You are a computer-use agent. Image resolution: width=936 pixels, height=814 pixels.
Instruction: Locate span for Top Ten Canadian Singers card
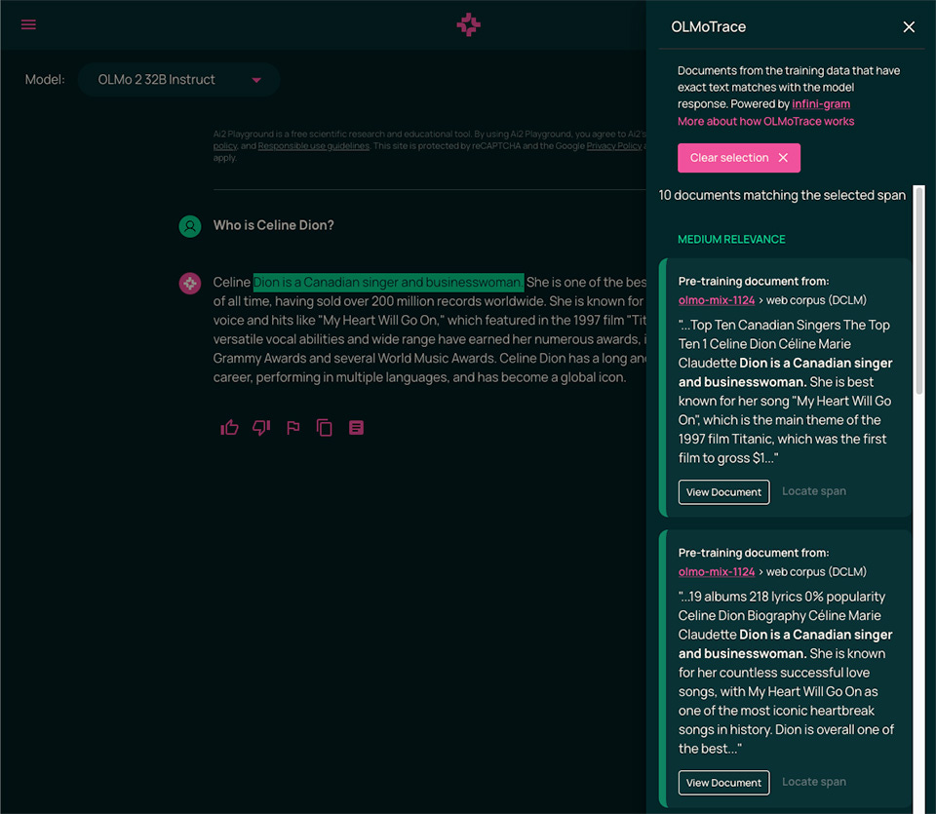813,491
